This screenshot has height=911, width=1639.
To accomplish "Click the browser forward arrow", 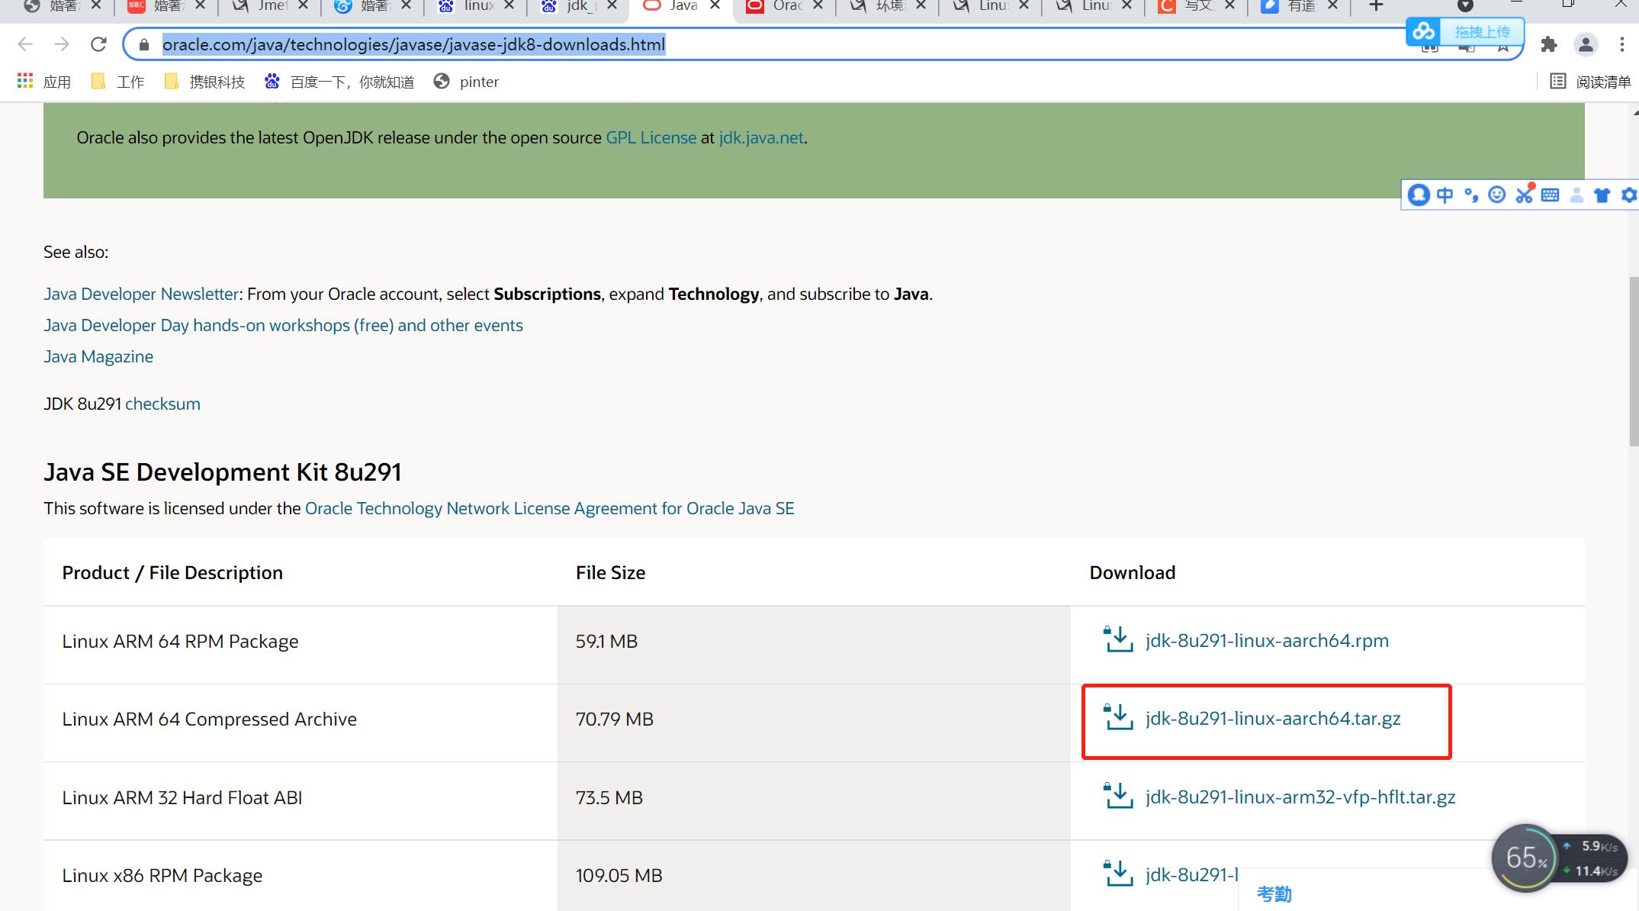I will tap(62, 44).
